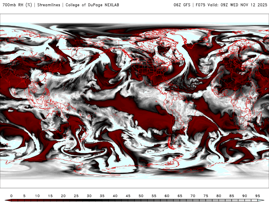
Task: Click the '20' colorbar scale label
Action: click(63, 196)
